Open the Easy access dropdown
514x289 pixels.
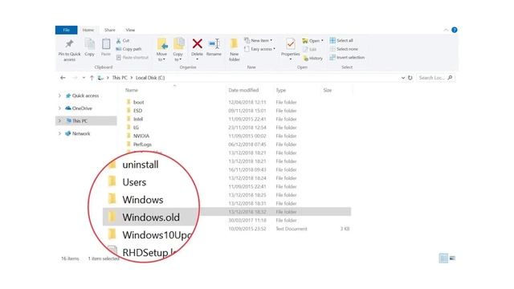point(259,49)
